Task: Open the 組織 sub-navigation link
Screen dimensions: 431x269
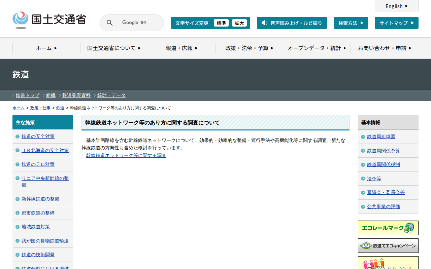Action: [51, 95]
